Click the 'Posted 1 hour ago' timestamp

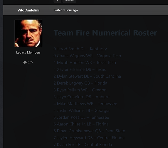point(65,10)
